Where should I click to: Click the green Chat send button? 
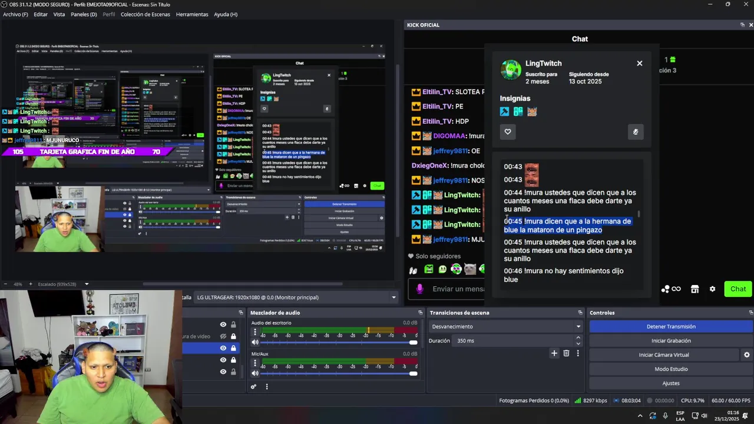point(738,289)
